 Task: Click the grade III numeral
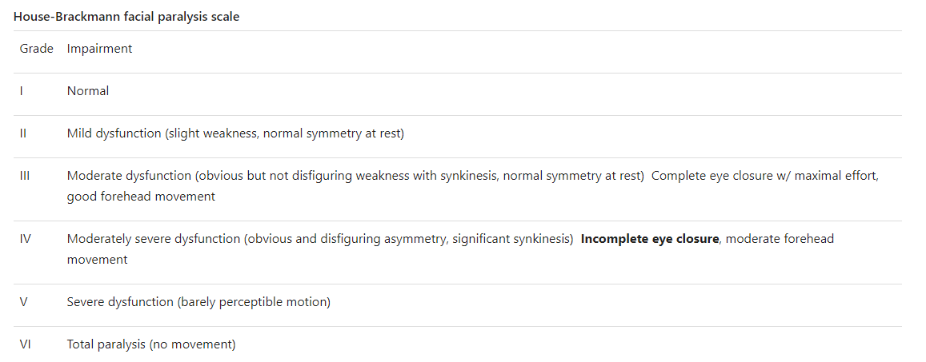point(25,176)
